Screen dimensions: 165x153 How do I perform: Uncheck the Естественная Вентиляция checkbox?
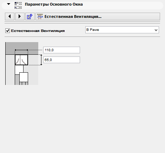(x=7, y=31)
